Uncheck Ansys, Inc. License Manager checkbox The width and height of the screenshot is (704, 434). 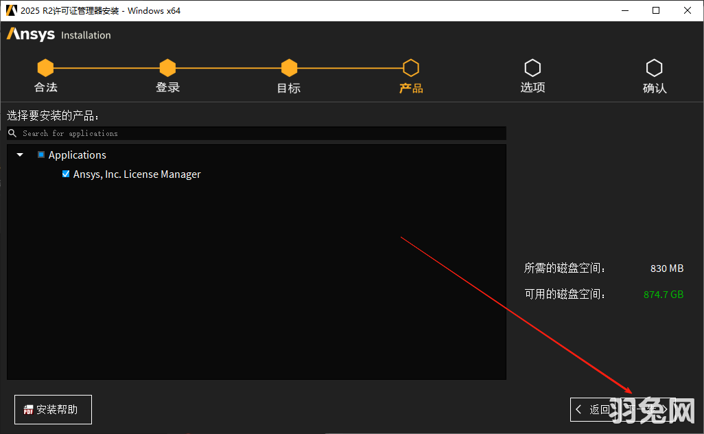(66, 174)
